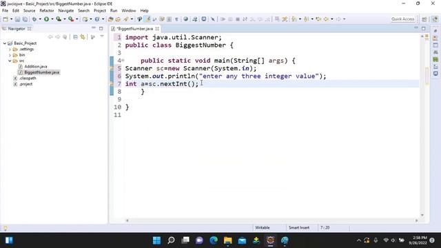Select the .project file
The width and height of the screenshot is (441, 248).
(25, 84)
